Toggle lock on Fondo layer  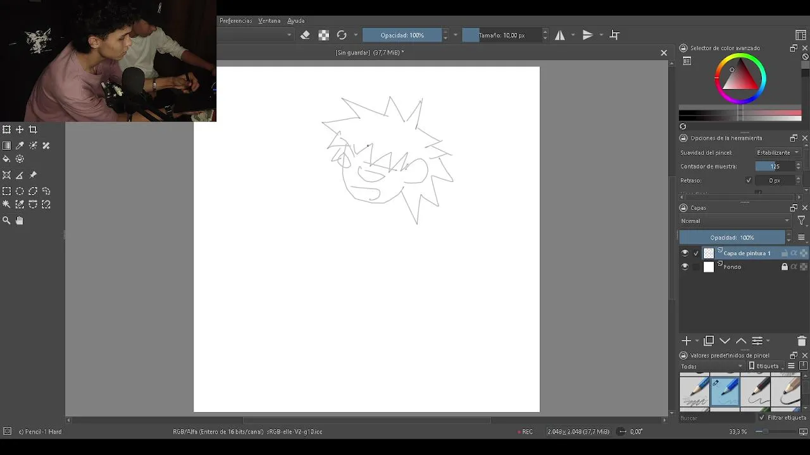[x=785, y=267]
